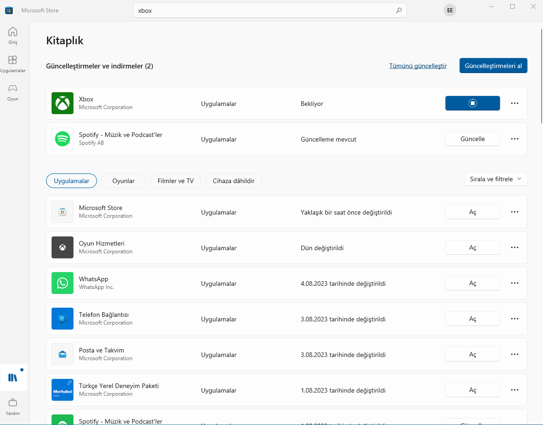Image resolution: width=543 pixels, height=425 pixels.
Task: Click the Telefon Bağlantısı app icon
Action: 63,319
